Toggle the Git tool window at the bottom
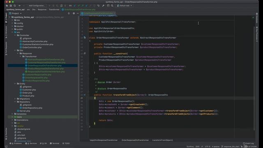Screen dimensions: 263x148 (43, 143)
